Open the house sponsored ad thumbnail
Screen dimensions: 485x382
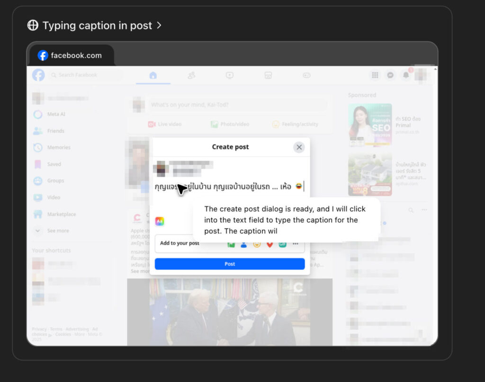(370, 174)
